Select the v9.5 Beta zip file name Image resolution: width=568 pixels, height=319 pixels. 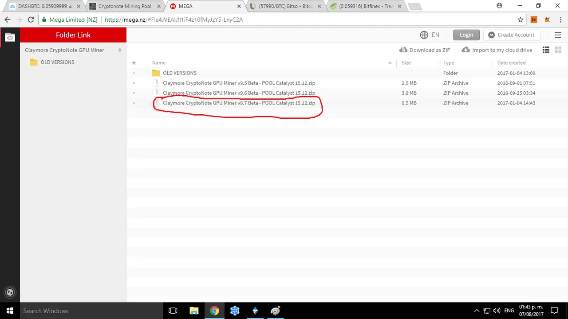[x=239, y=83]
